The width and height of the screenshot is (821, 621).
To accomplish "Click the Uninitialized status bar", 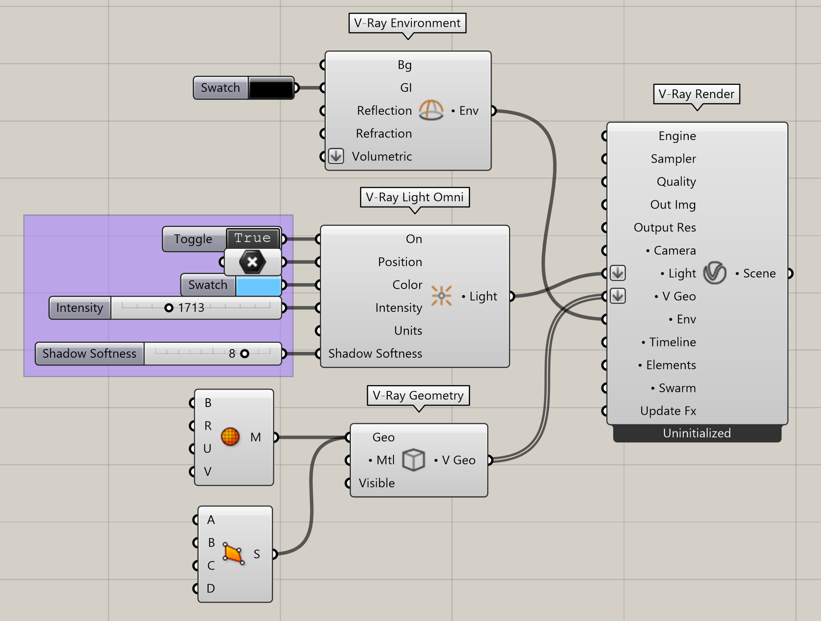I will [697, 433].
